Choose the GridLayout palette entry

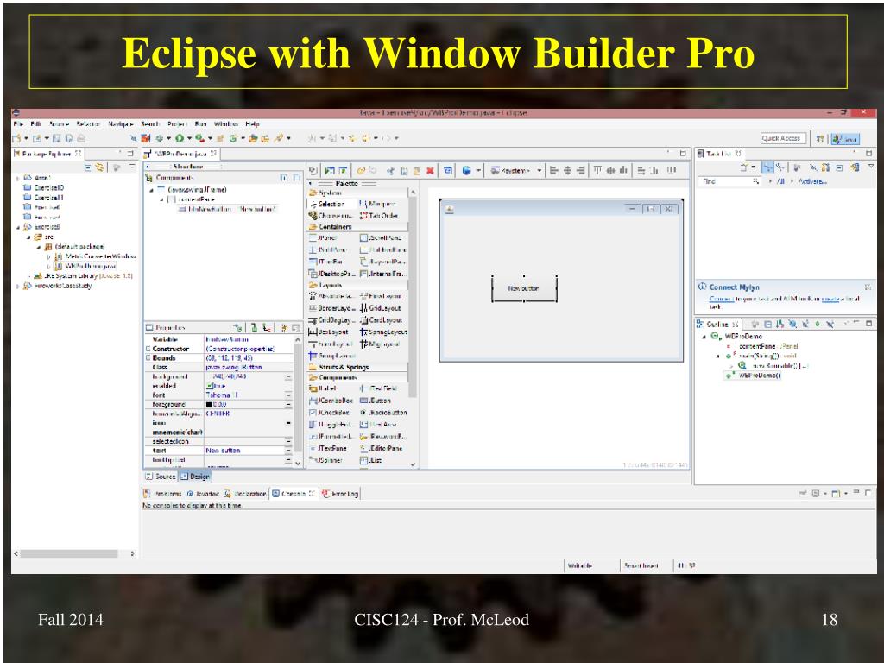[381, 308]
